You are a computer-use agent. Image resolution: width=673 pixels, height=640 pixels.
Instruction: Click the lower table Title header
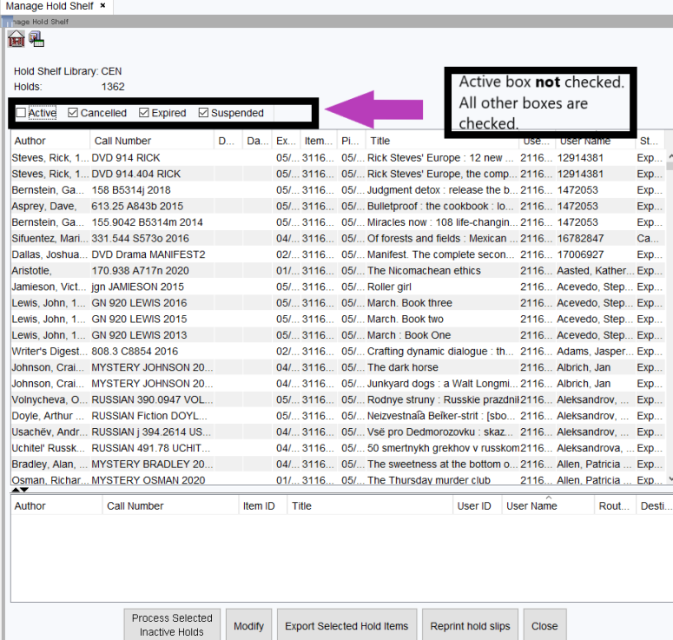pyautogui.click(x=370, y=505)
